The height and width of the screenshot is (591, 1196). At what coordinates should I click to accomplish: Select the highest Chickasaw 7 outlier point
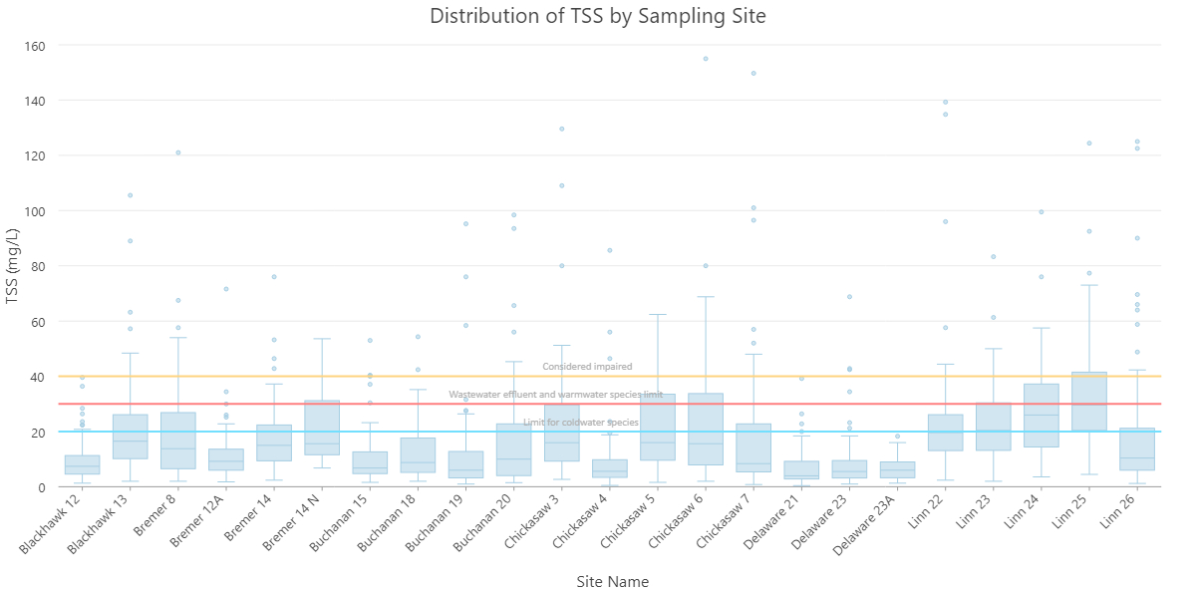753,73
